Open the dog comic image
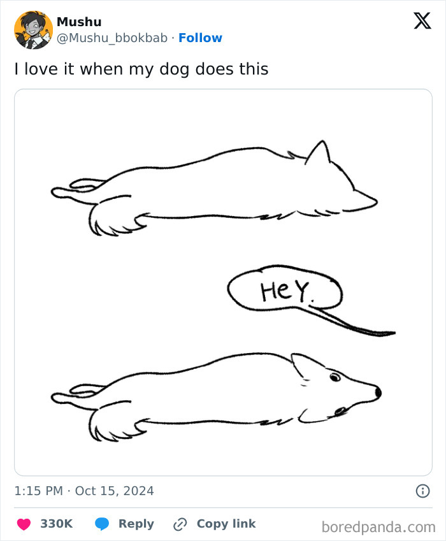This screenshot has height=541, width=446. click(223, 280)
